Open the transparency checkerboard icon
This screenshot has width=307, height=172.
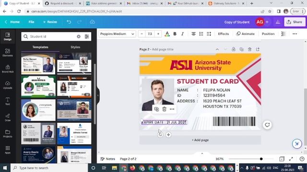pyautogui.click(x=283, y=34)
